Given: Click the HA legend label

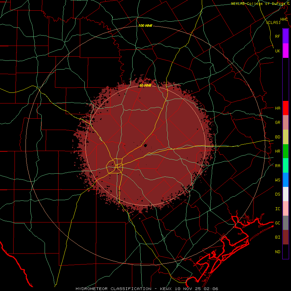Looking at the screenshot, I should (277, 108).
